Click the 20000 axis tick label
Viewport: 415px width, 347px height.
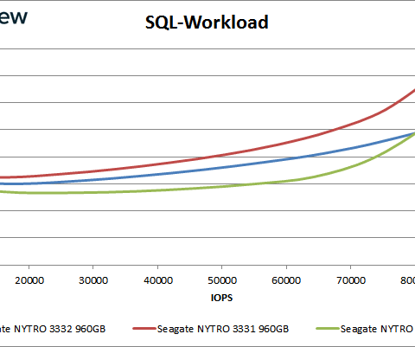pos(29,280)
